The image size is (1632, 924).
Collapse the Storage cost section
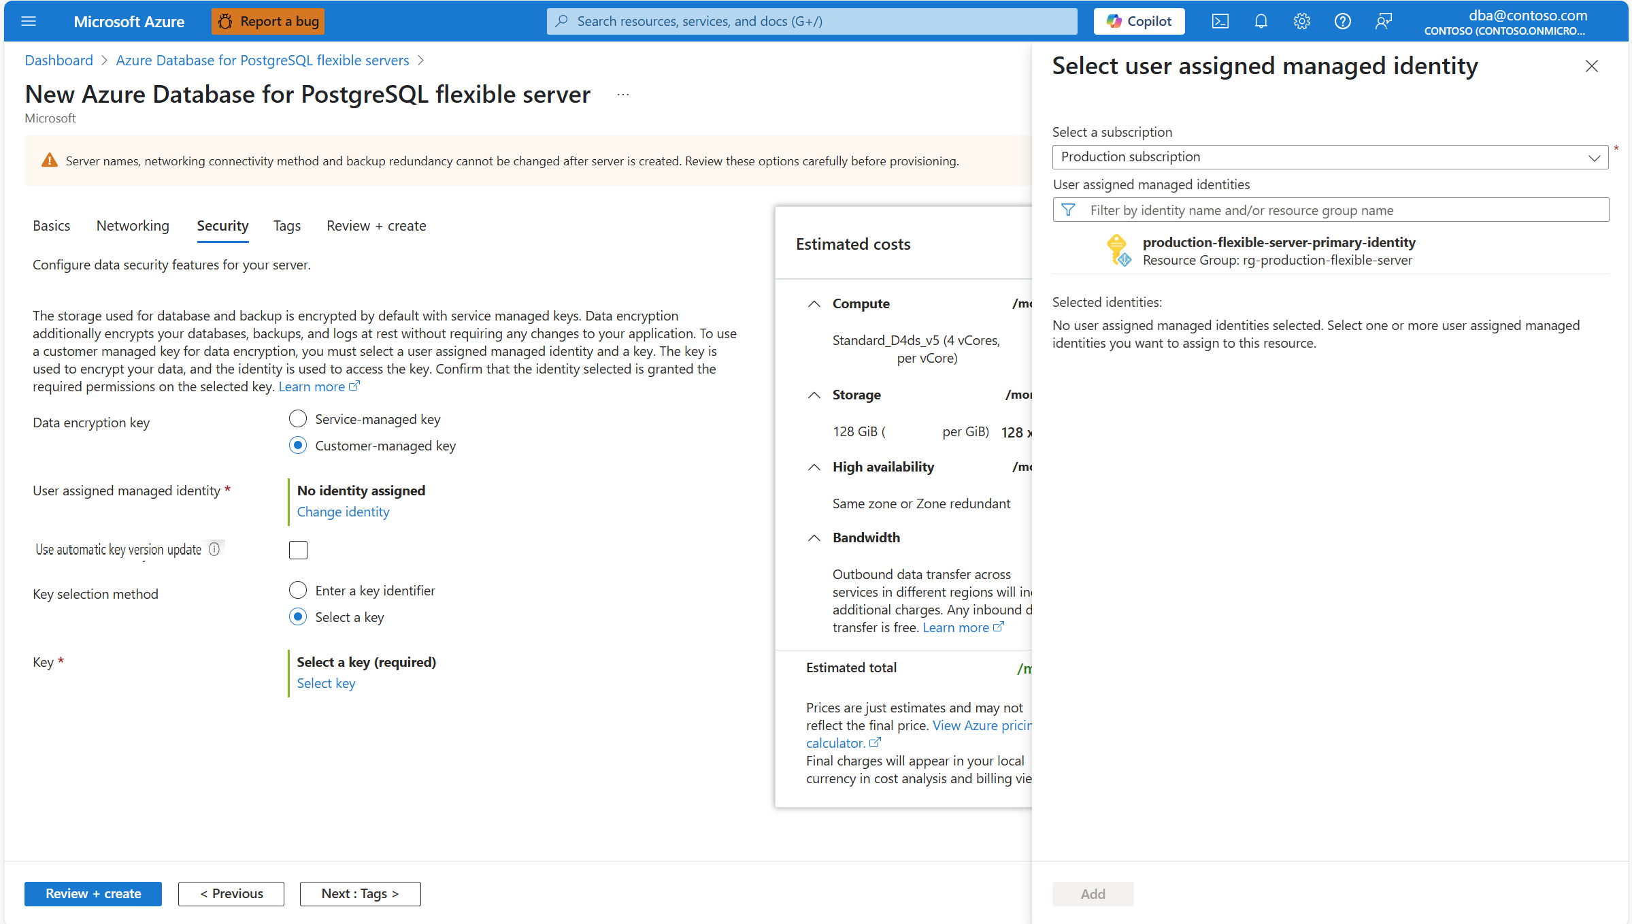click(x=814, y=395)
